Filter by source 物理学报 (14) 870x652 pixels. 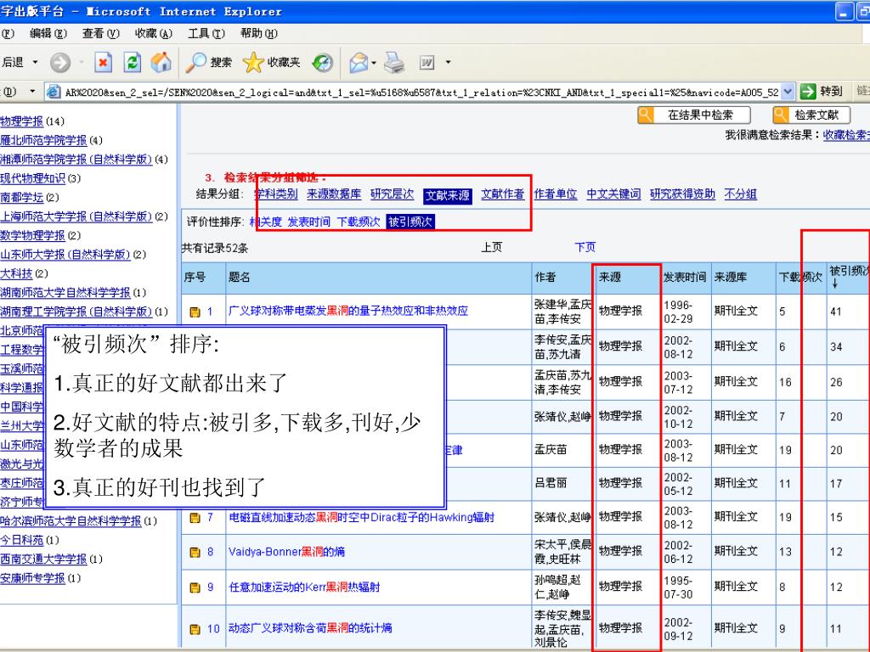(x=21, y=121)
